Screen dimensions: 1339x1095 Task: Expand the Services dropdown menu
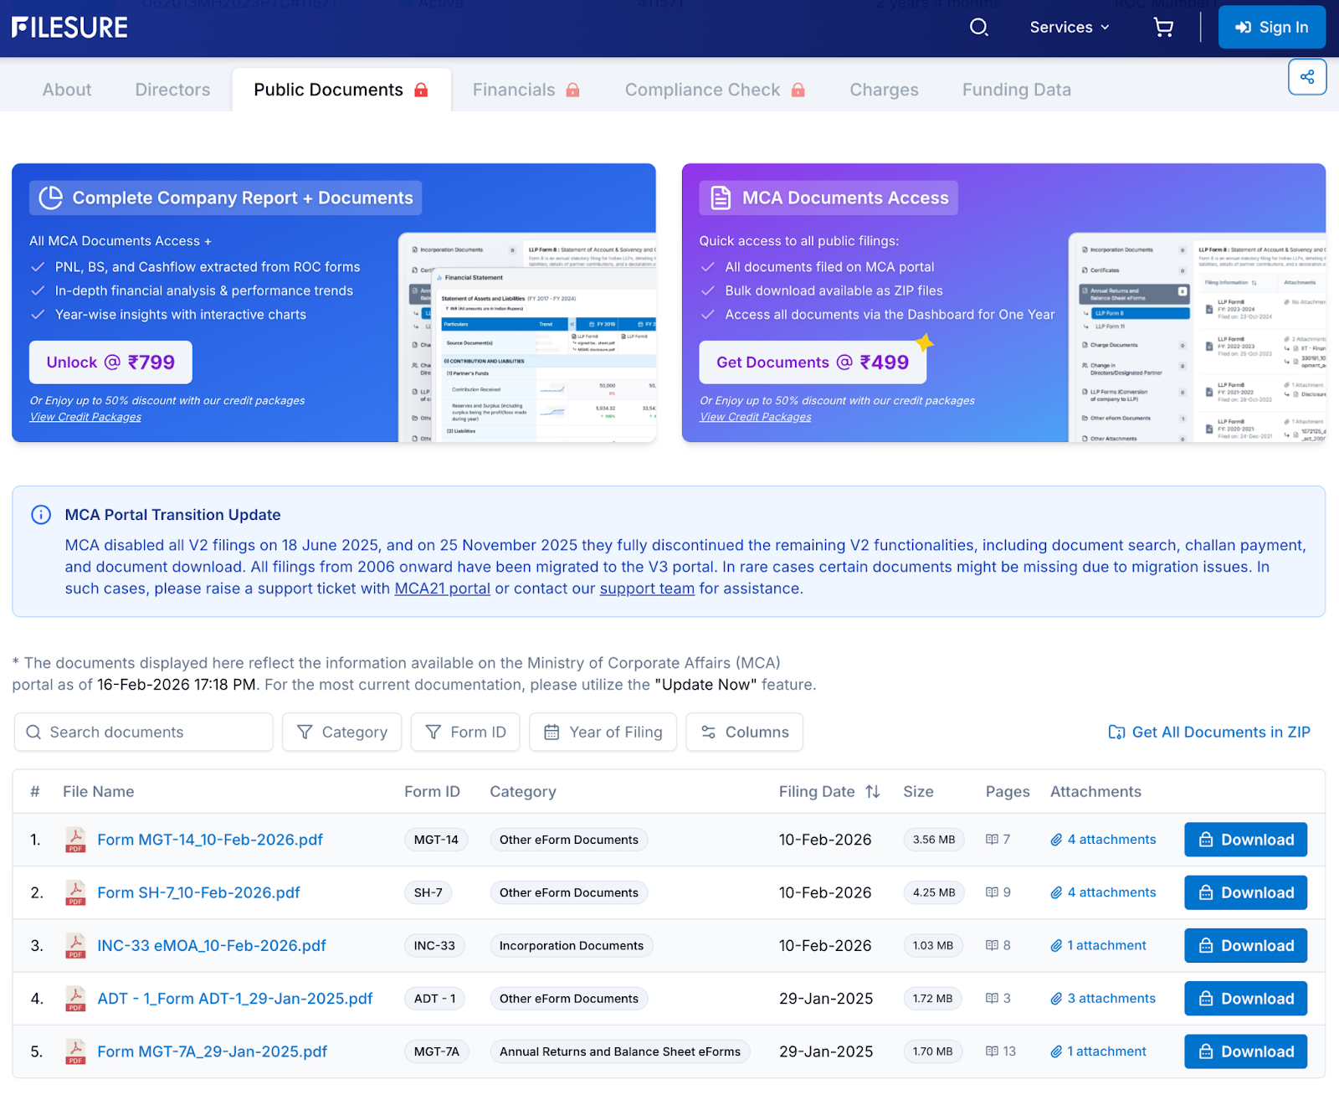click(x=1069, y=28)
